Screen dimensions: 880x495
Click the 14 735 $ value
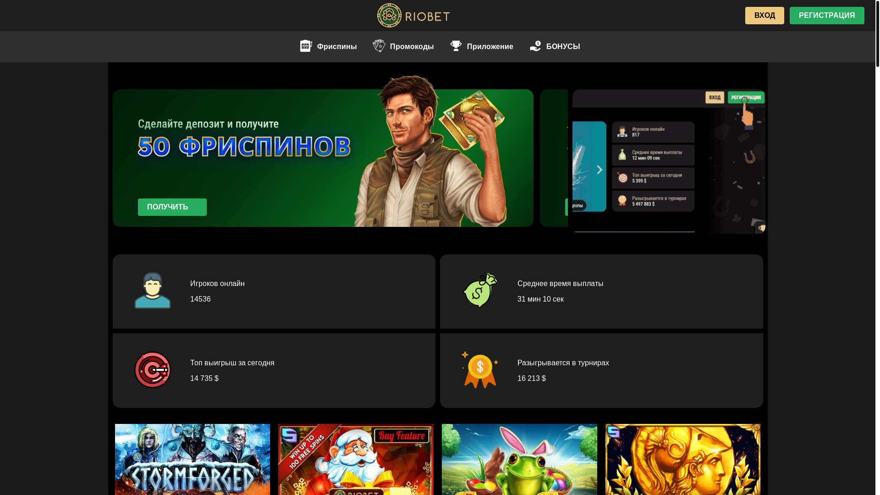204,379
